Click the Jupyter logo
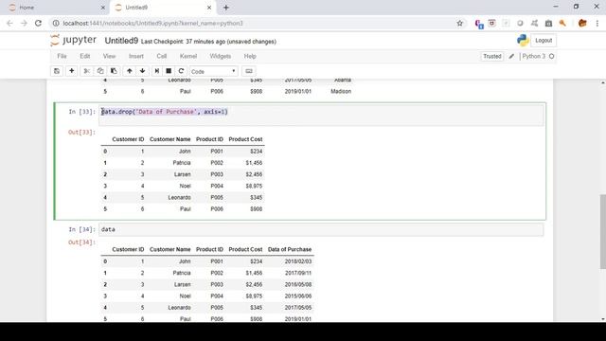 click(74, 40)
